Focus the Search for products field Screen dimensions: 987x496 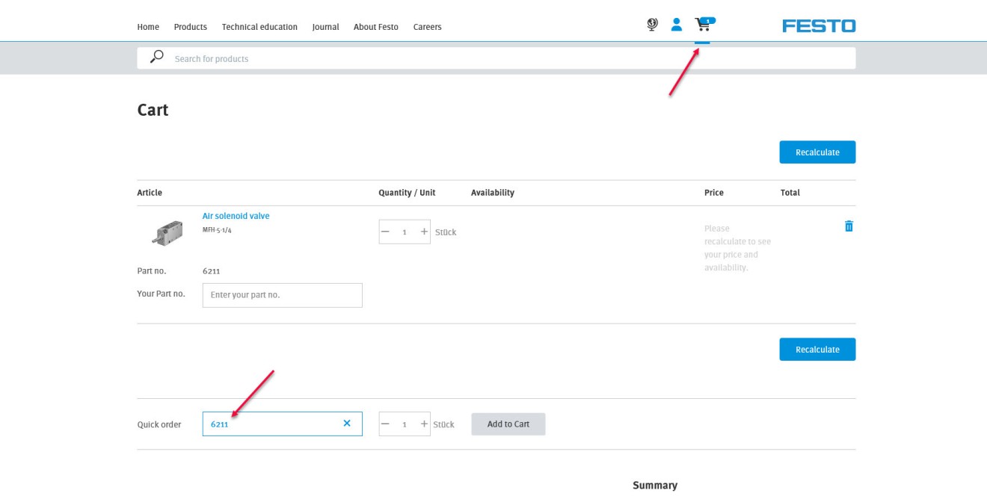[x=496, y=58]
